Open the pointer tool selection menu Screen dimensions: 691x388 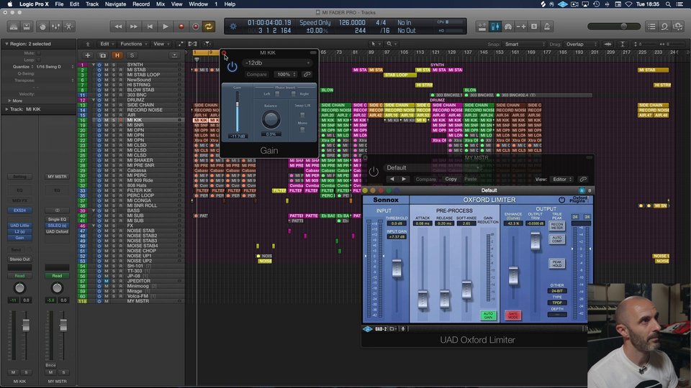click(x=375, y=44)
